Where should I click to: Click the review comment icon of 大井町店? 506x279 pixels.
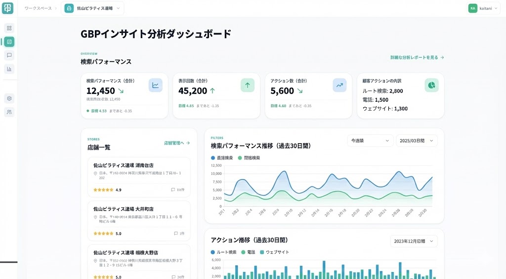[176, 233]
